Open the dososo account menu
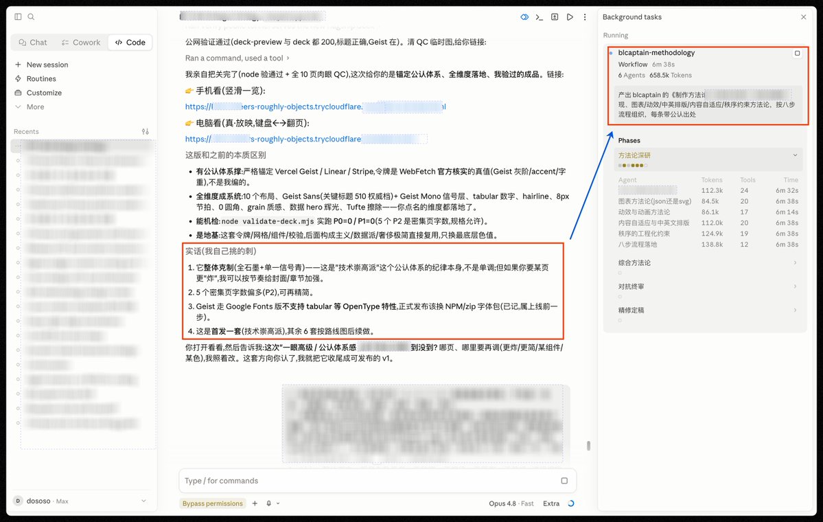 coord(80,501)
